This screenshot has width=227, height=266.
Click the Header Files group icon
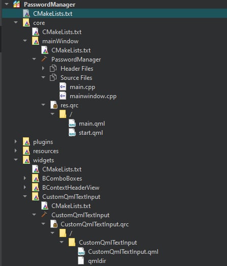[53, 68]
